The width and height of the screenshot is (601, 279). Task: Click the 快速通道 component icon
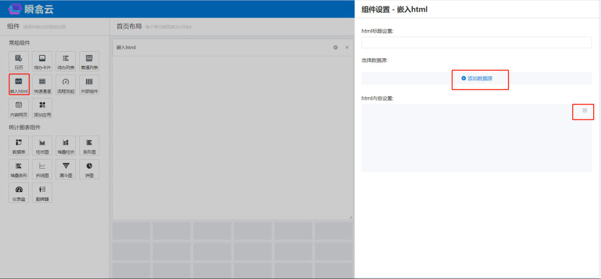(x=42, y=84)
